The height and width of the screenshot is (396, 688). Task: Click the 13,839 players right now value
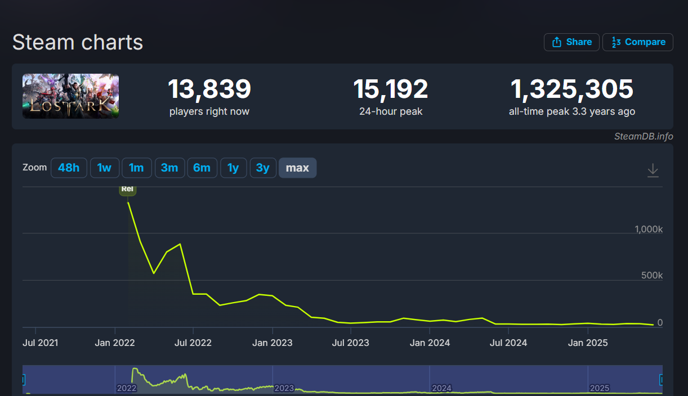point(209,89)
